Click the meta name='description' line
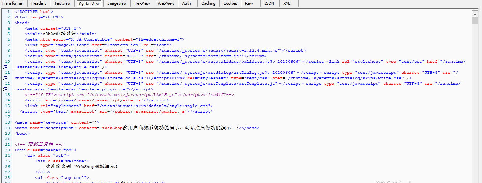The image size is (482, 183). click(137, 128)
